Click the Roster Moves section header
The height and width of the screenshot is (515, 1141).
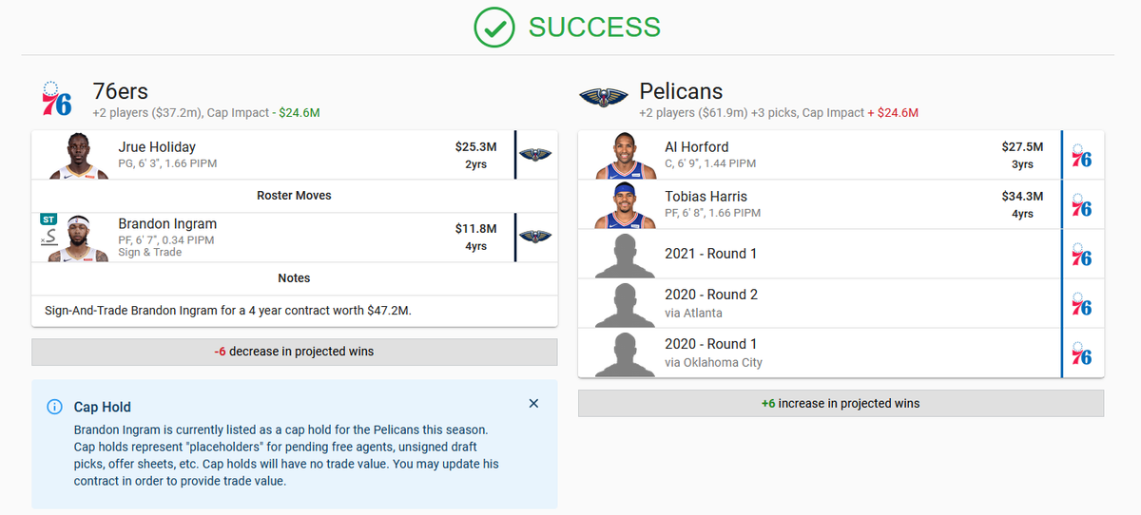pyautogui.click(x=294, y=196)
